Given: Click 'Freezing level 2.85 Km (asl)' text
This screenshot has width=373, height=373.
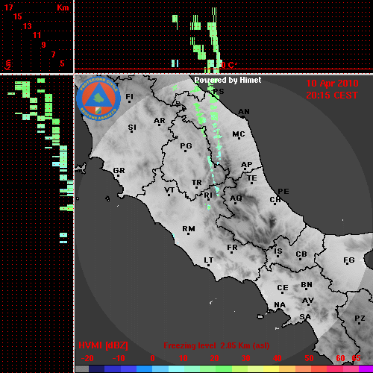Looking at the screenshot, I should coord(216,345).
